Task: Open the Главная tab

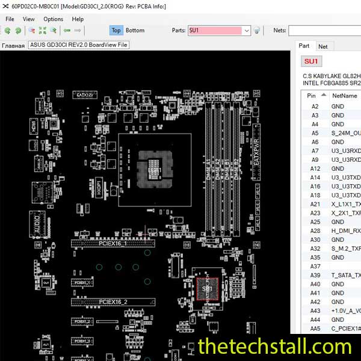Action: point(13,46)
